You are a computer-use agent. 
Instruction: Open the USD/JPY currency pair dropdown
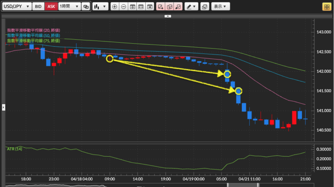[17, 6]
